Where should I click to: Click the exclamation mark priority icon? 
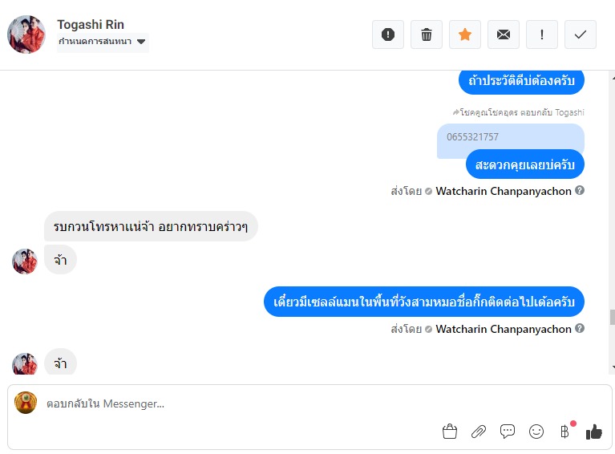pyautogui.click(x=542, y=34)
